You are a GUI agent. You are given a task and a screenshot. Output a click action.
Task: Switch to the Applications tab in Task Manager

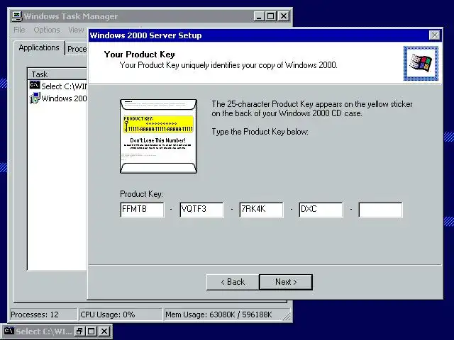point(39,47)
